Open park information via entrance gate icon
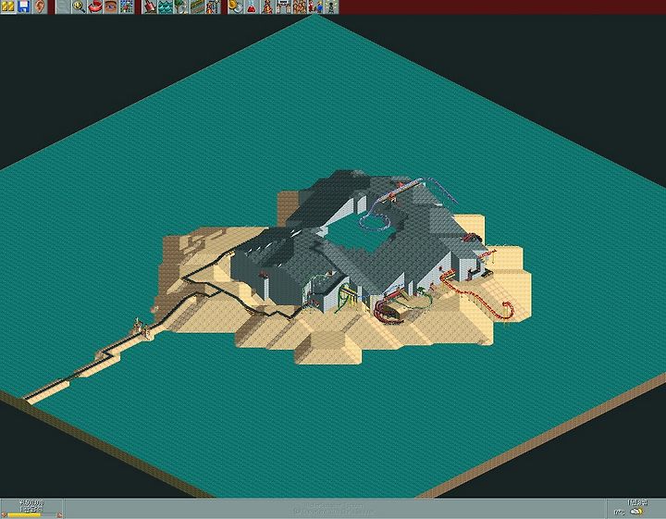 pyautogui.click(x=283, y=6)
